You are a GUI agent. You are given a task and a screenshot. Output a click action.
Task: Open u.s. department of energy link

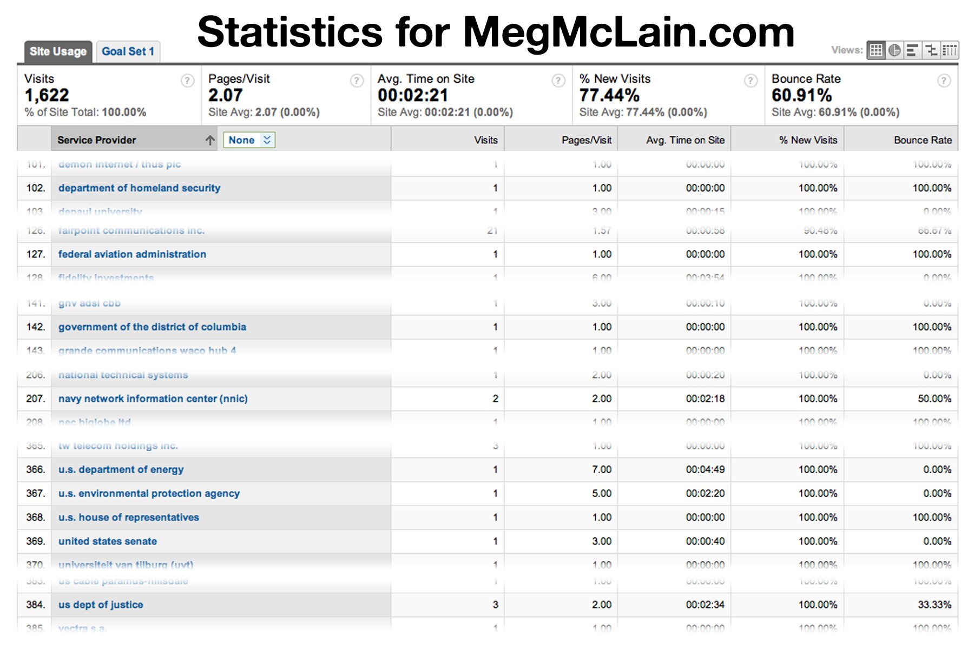point(121,469)
